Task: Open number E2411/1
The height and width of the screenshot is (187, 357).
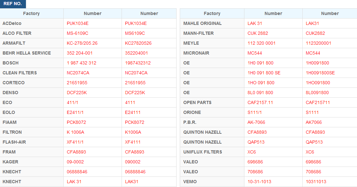Action: [x=75, y=112]
